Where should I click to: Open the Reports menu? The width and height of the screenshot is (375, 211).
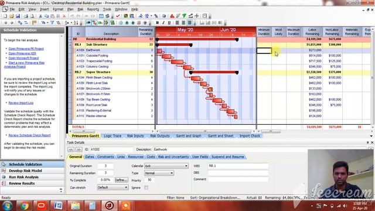[x=93, y=9]
